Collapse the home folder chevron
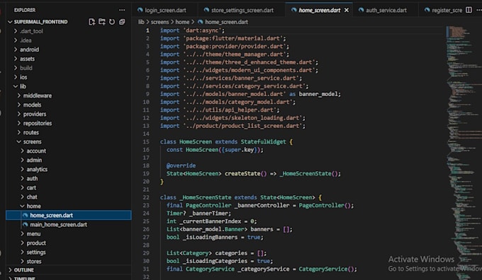The height and width of the screenshot is (280, 482). (x=22, y=206)
